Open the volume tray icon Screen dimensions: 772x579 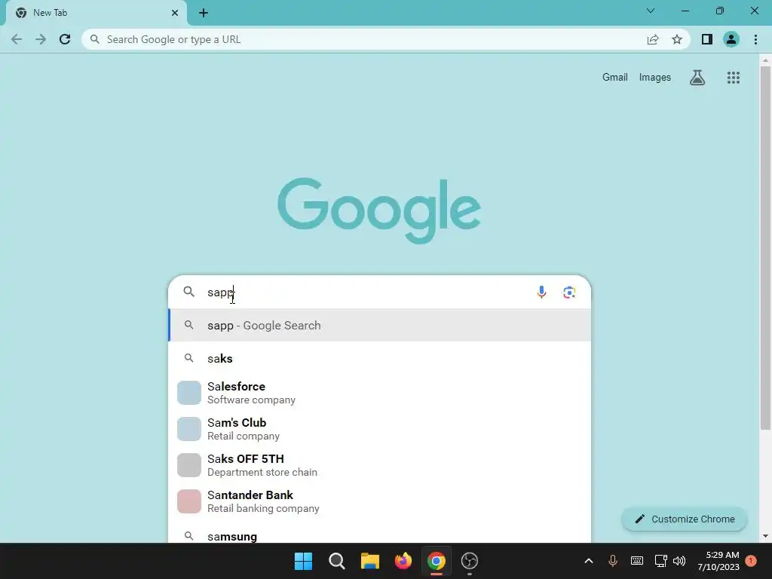[x=679, y=561]
